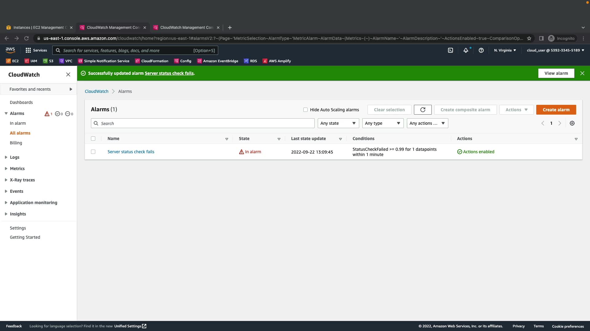Open the Any type filter dropdown

coord(383,123)
